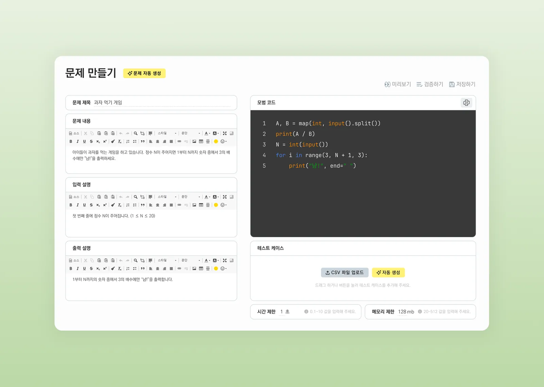Toggle bold in 문제 내용 toolbar
Screen dimensions: 544x387
tap(71, 142)
